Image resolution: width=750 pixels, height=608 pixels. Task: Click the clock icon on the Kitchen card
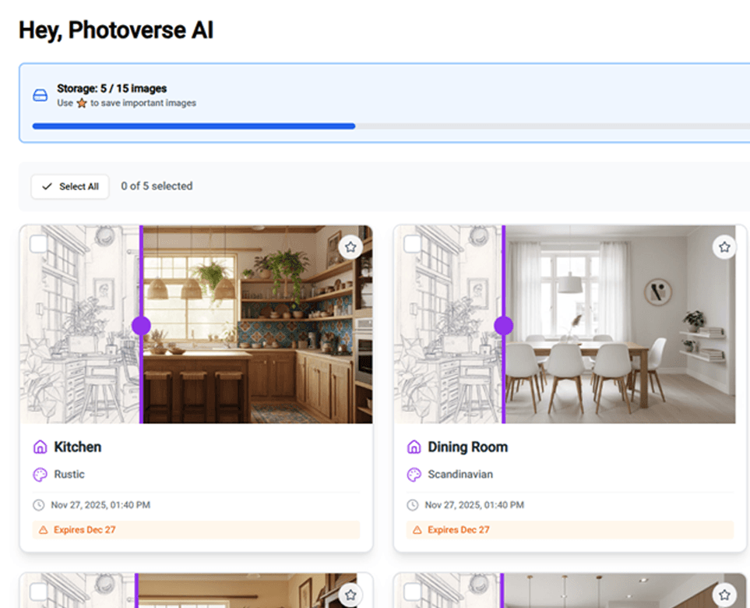[x=37, y=504]
